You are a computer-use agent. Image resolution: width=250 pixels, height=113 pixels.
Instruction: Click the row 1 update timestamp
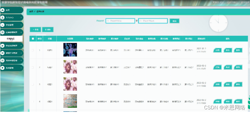[201, 50]
